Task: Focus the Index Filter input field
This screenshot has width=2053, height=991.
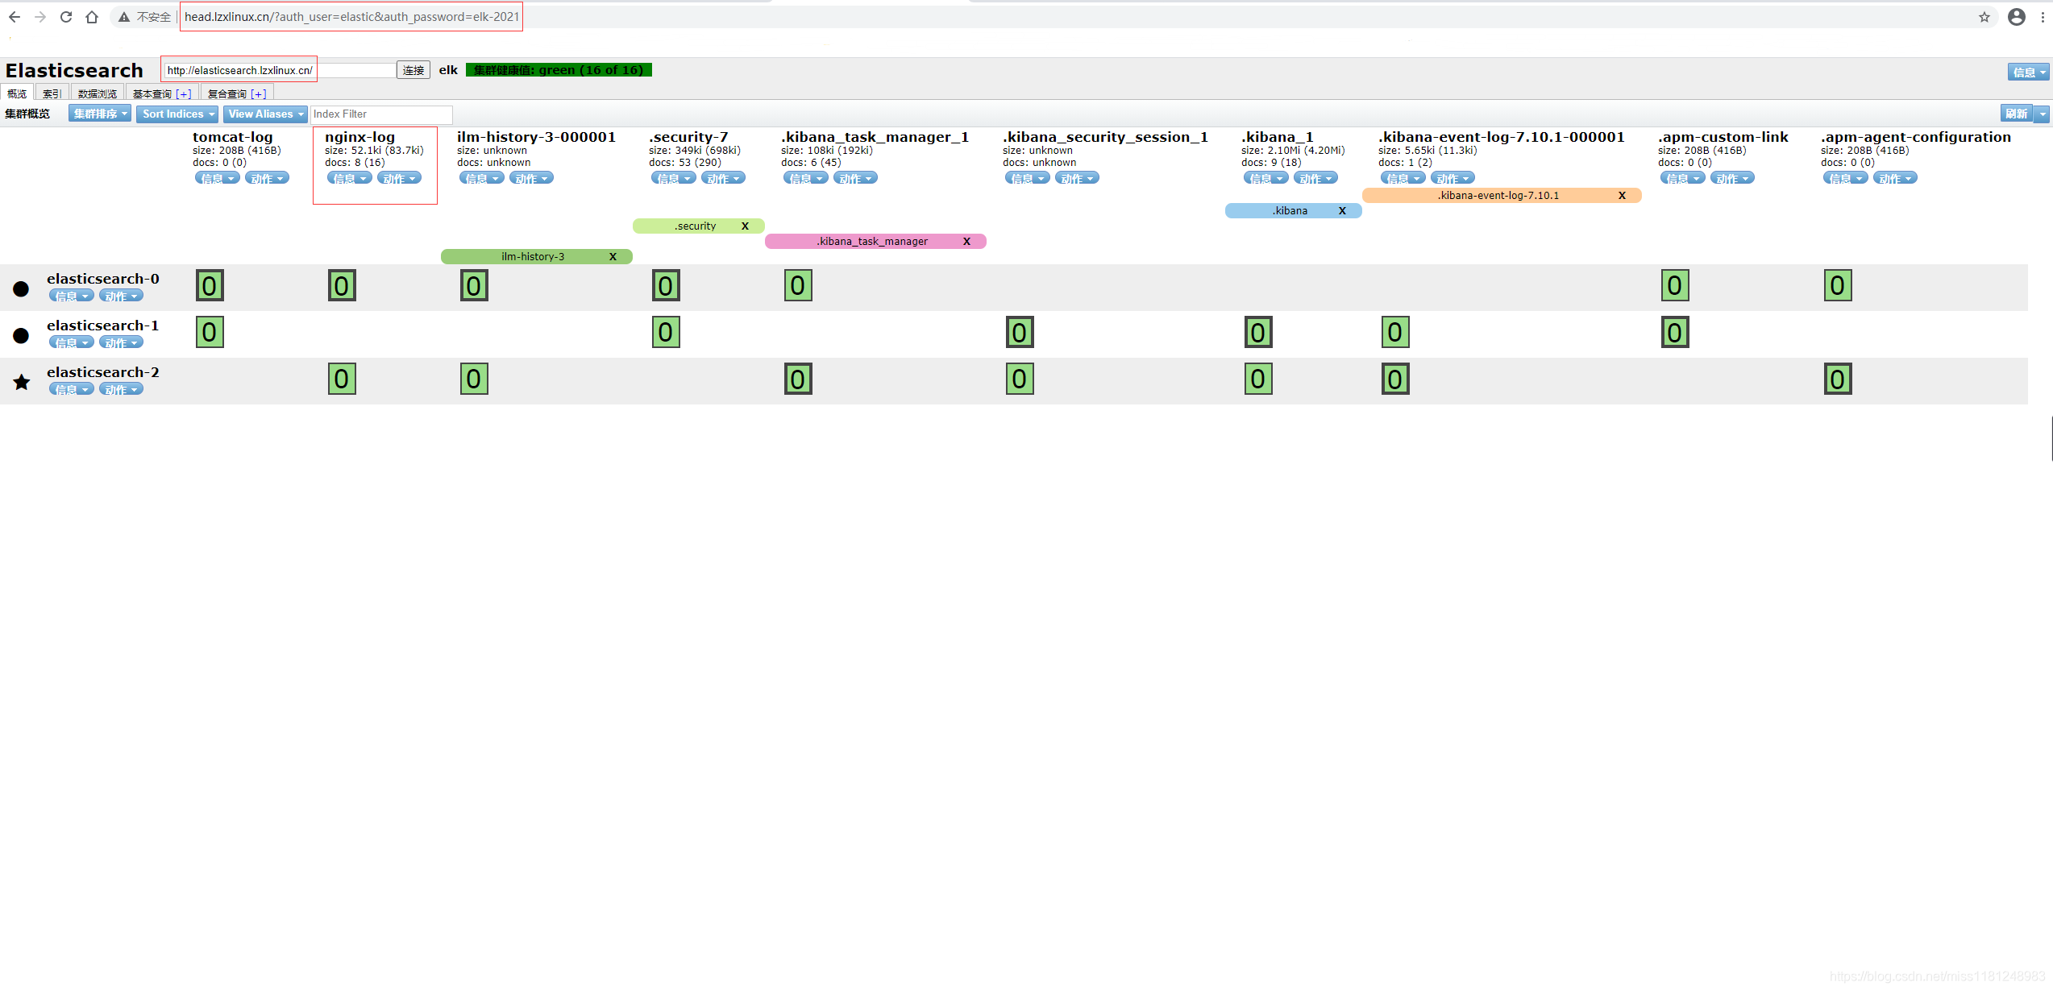Action: point(380,114)
